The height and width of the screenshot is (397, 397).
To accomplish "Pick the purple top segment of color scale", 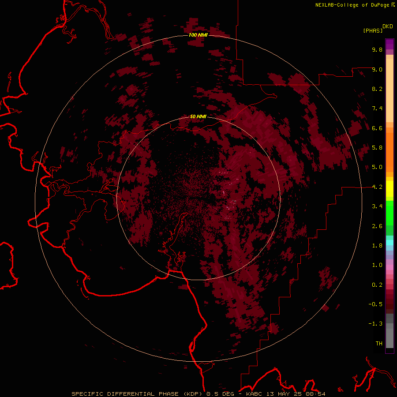I will coord(390,44).
